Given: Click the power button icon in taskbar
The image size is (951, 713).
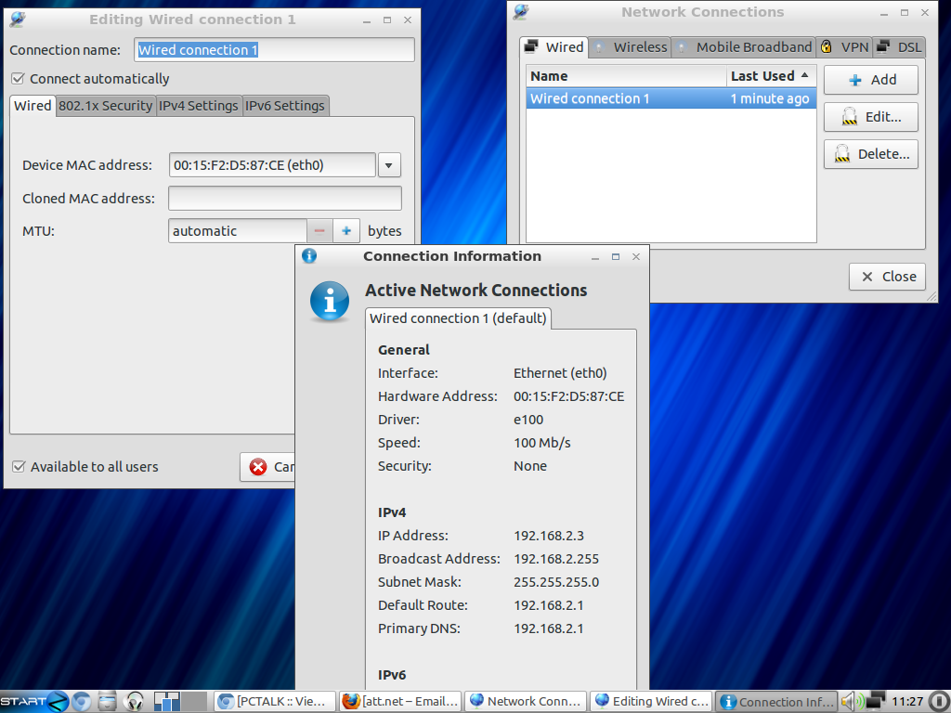Looking at the screenshot, I should pos(938,701).
